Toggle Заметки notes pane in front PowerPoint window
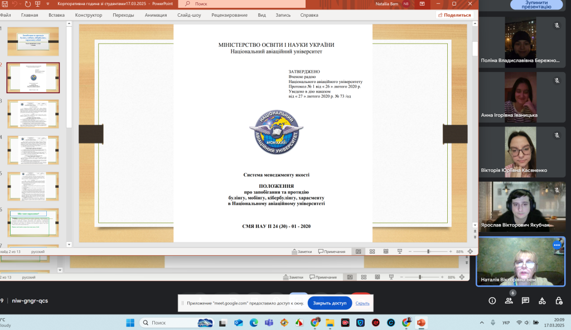 tap(302, 251)
